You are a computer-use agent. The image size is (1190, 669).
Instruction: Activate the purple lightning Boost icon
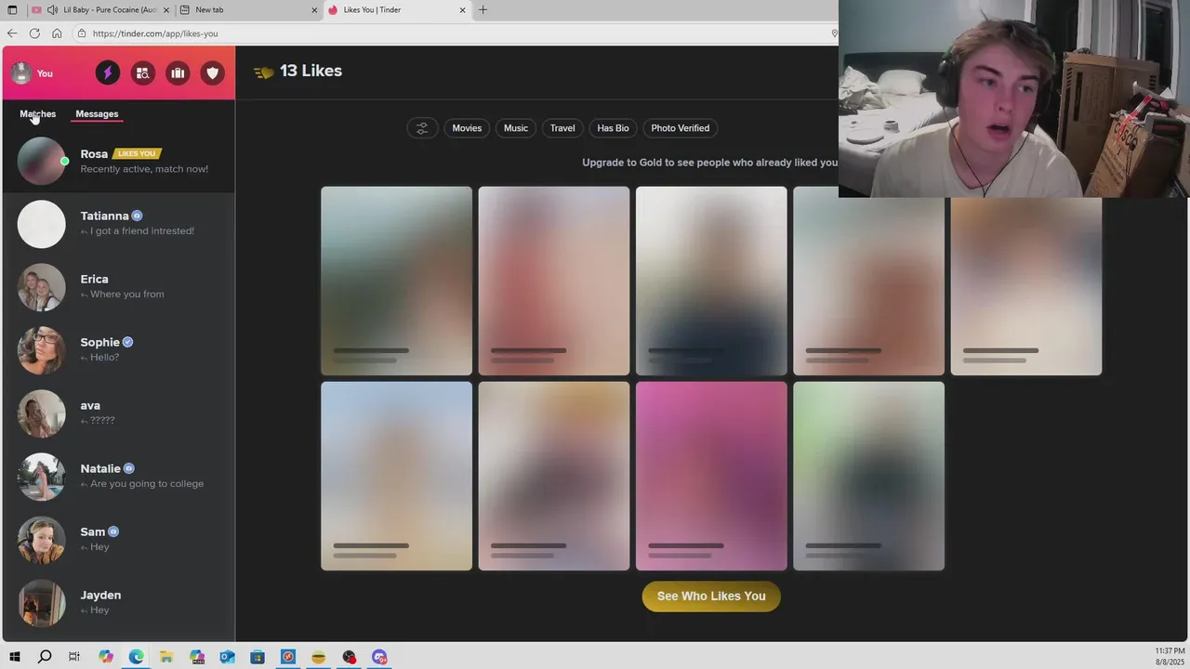coord(107,73)
